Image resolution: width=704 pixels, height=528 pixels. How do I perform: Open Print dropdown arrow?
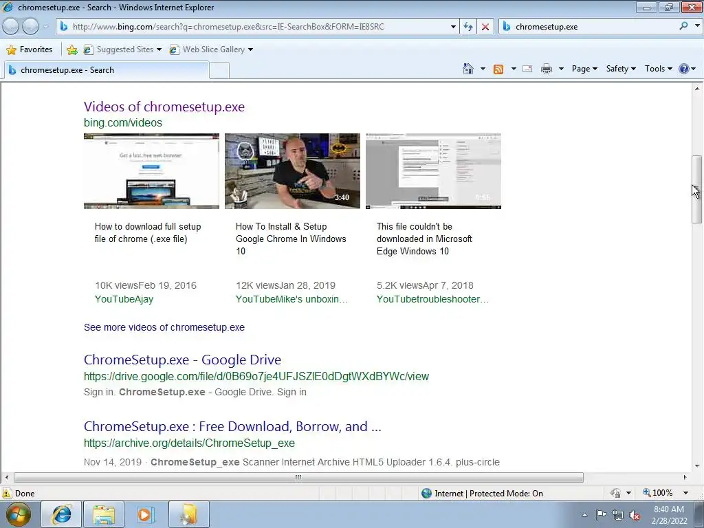pyautogui.click(x=561, y=69)
